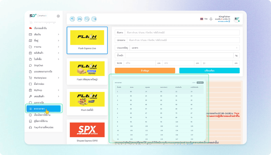Click the map icon beside ที่อยู่
Viewport: 271px width, 155px height.
point(30,40)
